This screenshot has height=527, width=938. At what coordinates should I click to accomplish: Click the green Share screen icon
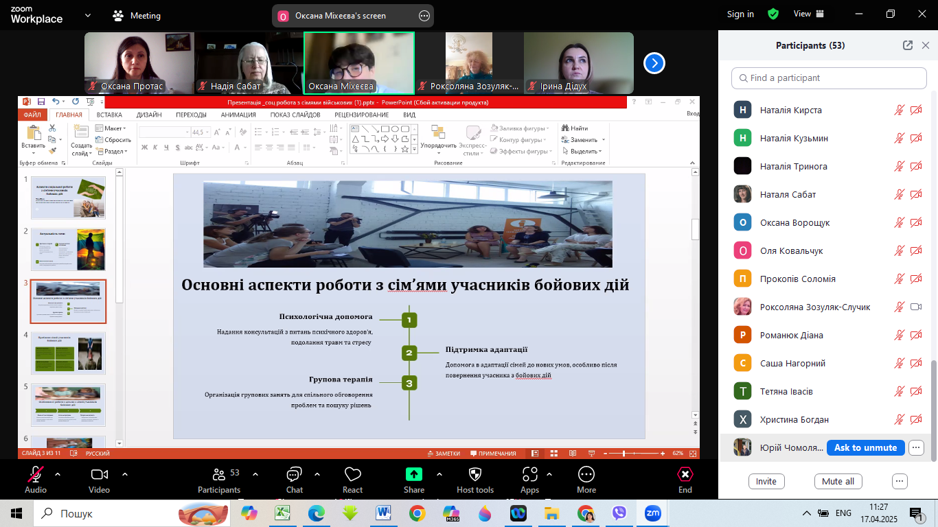click(413, 474)
